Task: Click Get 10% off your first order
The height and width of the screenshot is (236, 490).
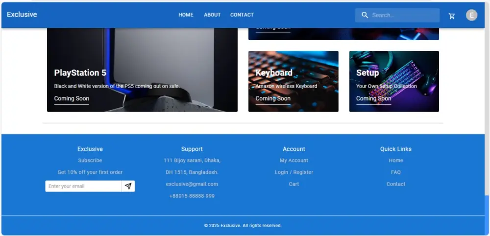Action: [x=90, y=172]
